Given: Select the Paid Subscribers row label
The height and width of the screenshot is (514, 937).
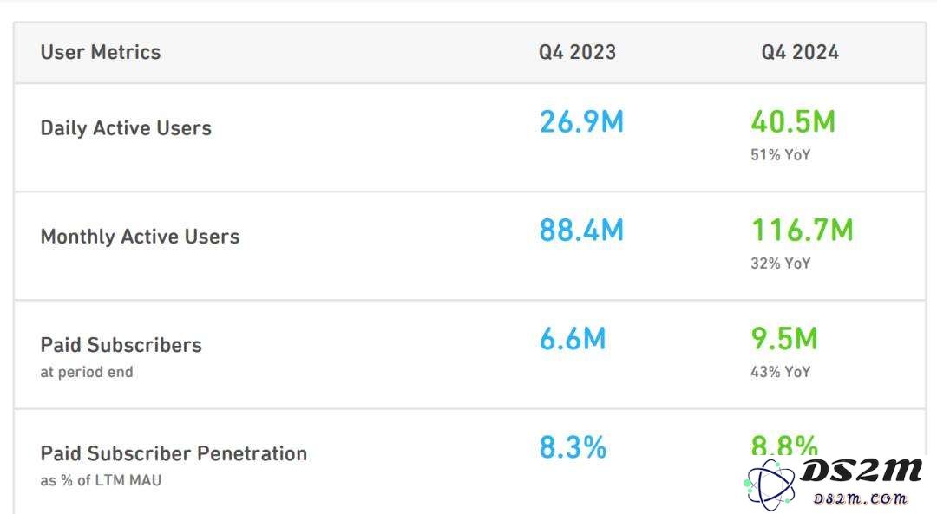Looking at the screenshot, I should tap(121, 345).
